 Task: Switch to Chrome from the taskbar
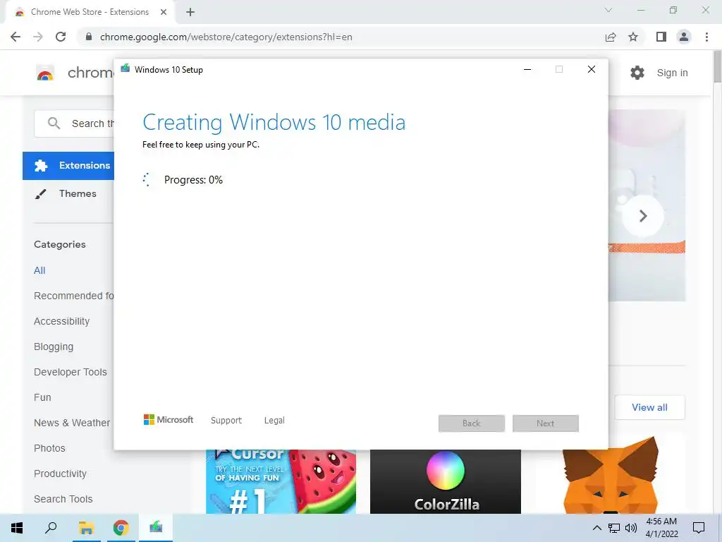point(121,528)
